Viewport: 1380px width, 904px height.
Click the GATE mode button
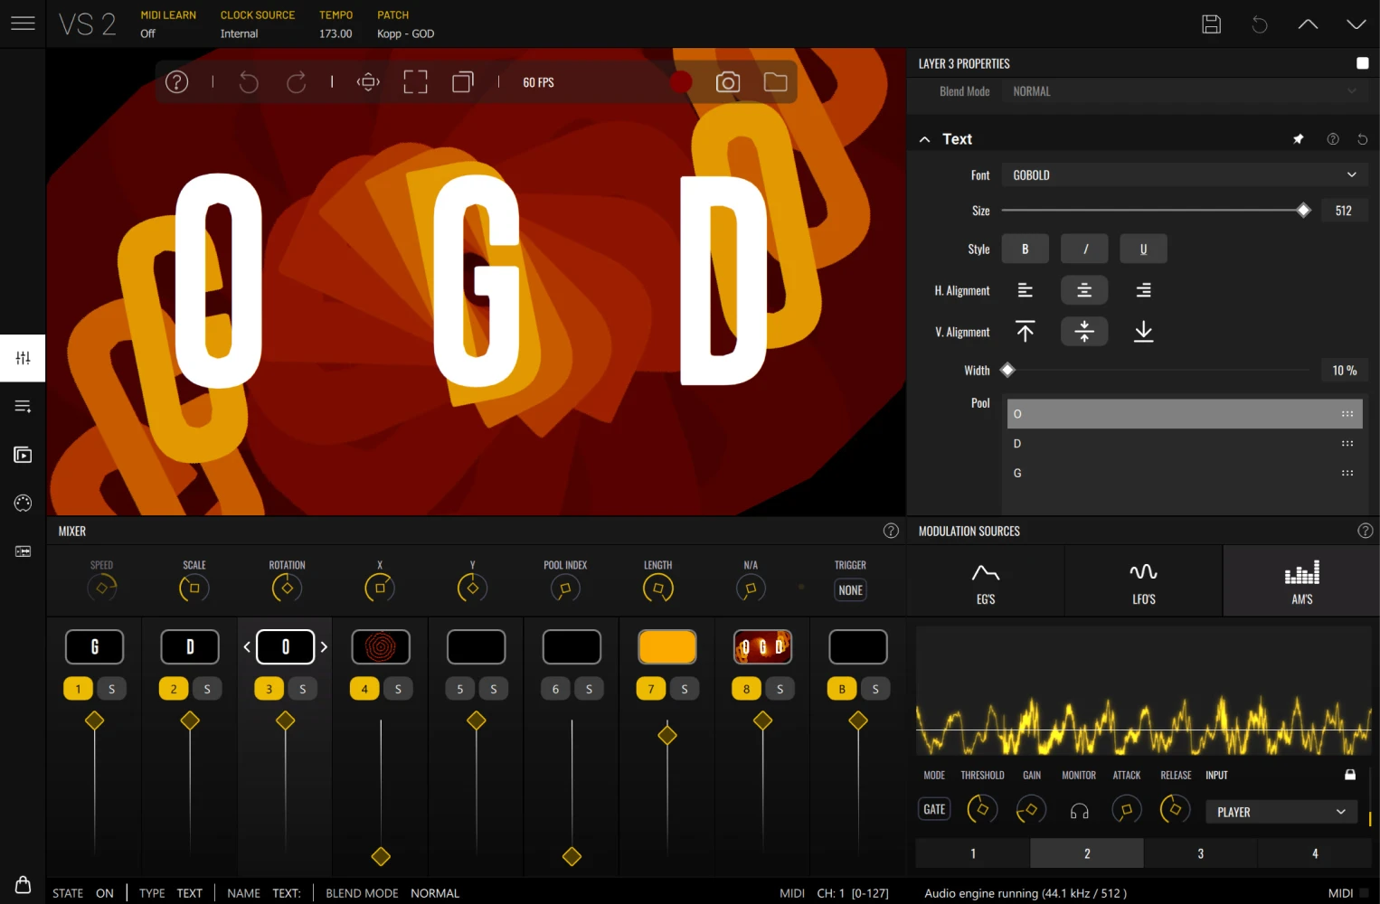933,808
